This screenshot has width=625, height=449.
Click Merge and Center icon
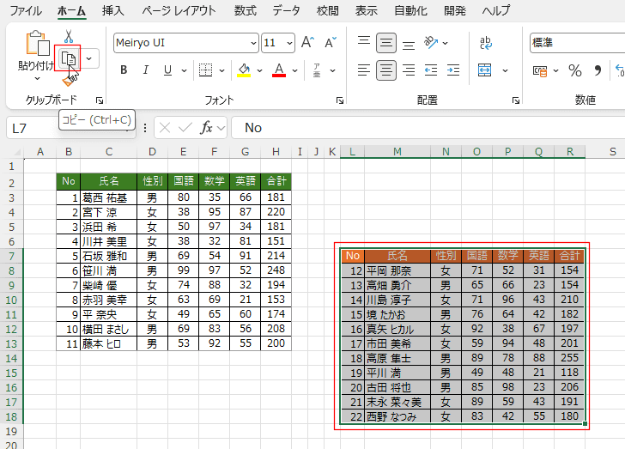[485, 70]
